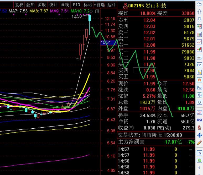Click the 最低 11.00 value
Image resolution: width=203 pixels, height=175 pixels.
pyautogui.click(x=189, y=96)
